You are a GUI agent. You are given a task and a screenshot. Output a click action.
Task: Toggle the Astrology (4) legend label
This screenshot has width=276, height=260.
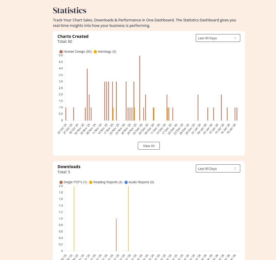107,52
